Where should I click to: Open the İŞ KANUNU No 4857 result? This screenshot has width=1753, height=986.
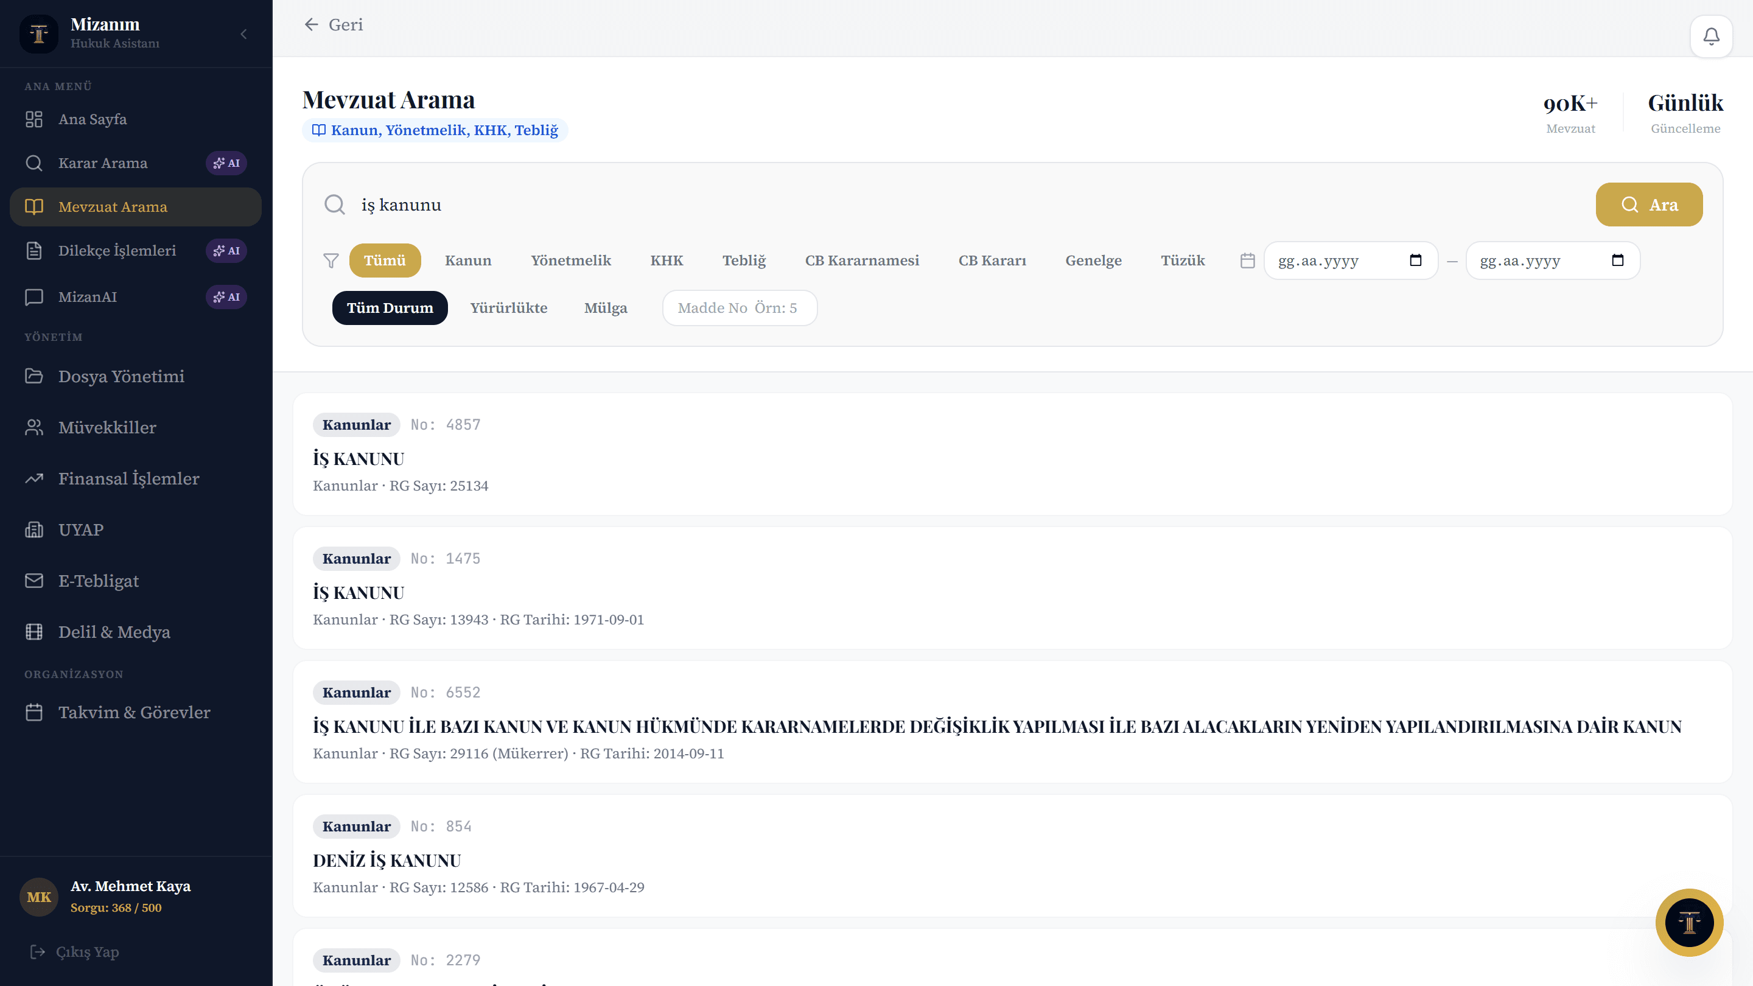coord(1012,454)
